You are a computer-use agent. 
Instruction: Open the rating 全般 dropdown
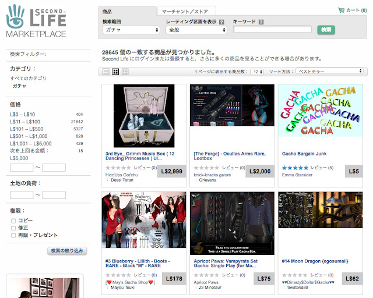tap(196, 30)
